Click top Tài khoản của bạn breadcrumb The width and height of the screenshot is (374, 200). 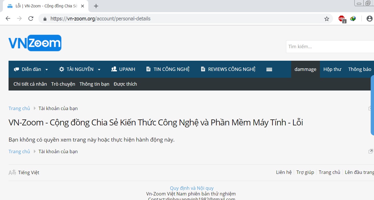tap(58, 108)
